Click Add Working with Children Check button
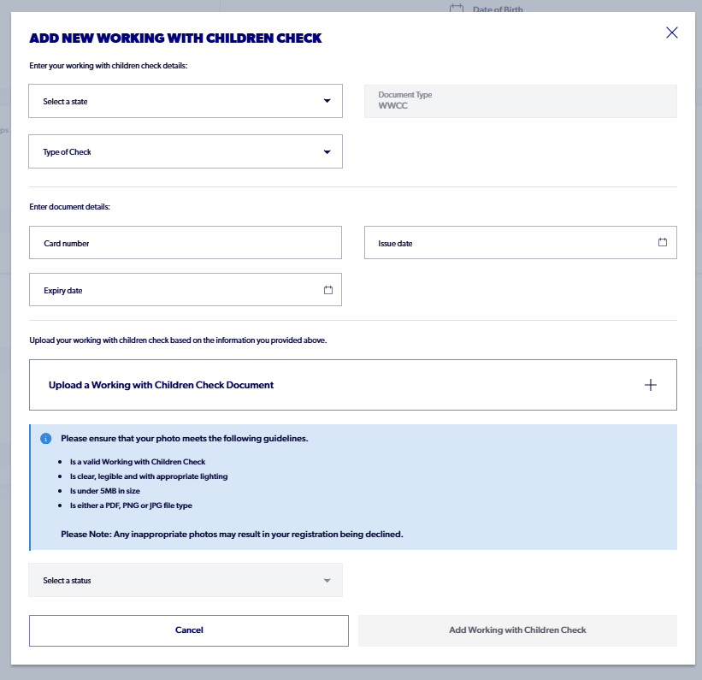This screenshot has width=702, height=680. click(517, 630)
